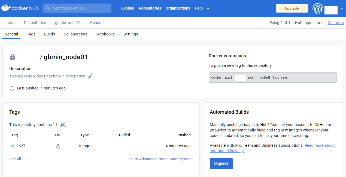Click the clock icon beside Last pushed

(x=12, y=88)
